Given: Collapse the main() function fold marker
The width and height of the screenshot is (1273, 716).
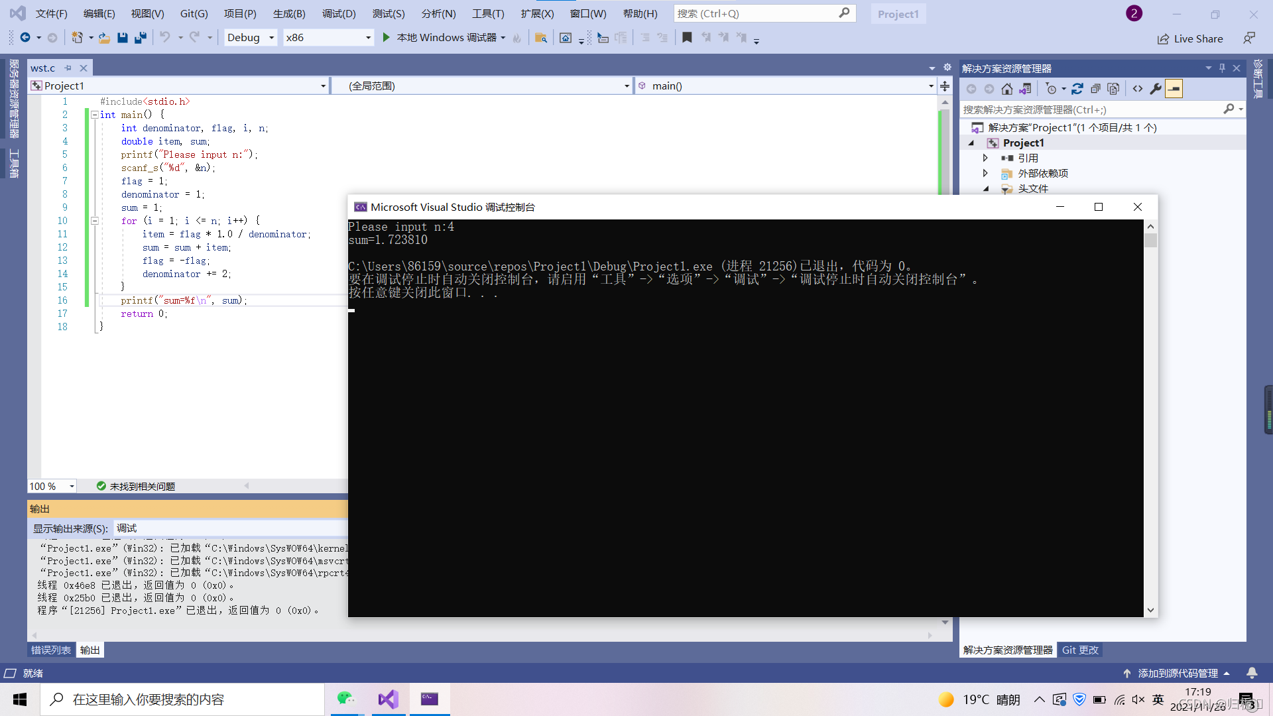Looking at the screenshot, I should click(94, 115).
